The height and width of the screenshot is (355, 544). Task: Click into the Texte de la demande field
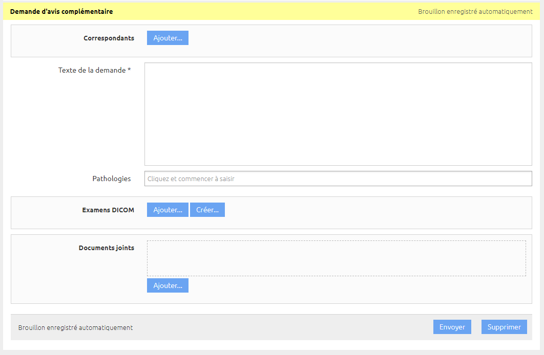click(338, 114)
